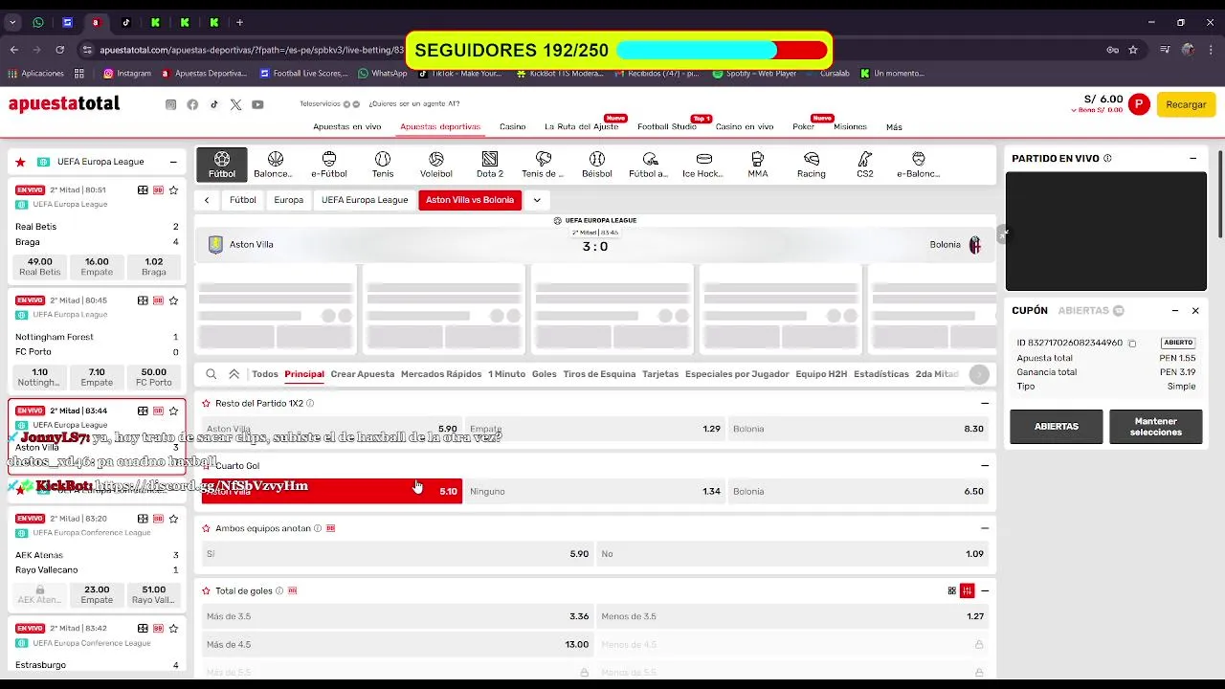Click the apuestatotal logo

[64, 104]
